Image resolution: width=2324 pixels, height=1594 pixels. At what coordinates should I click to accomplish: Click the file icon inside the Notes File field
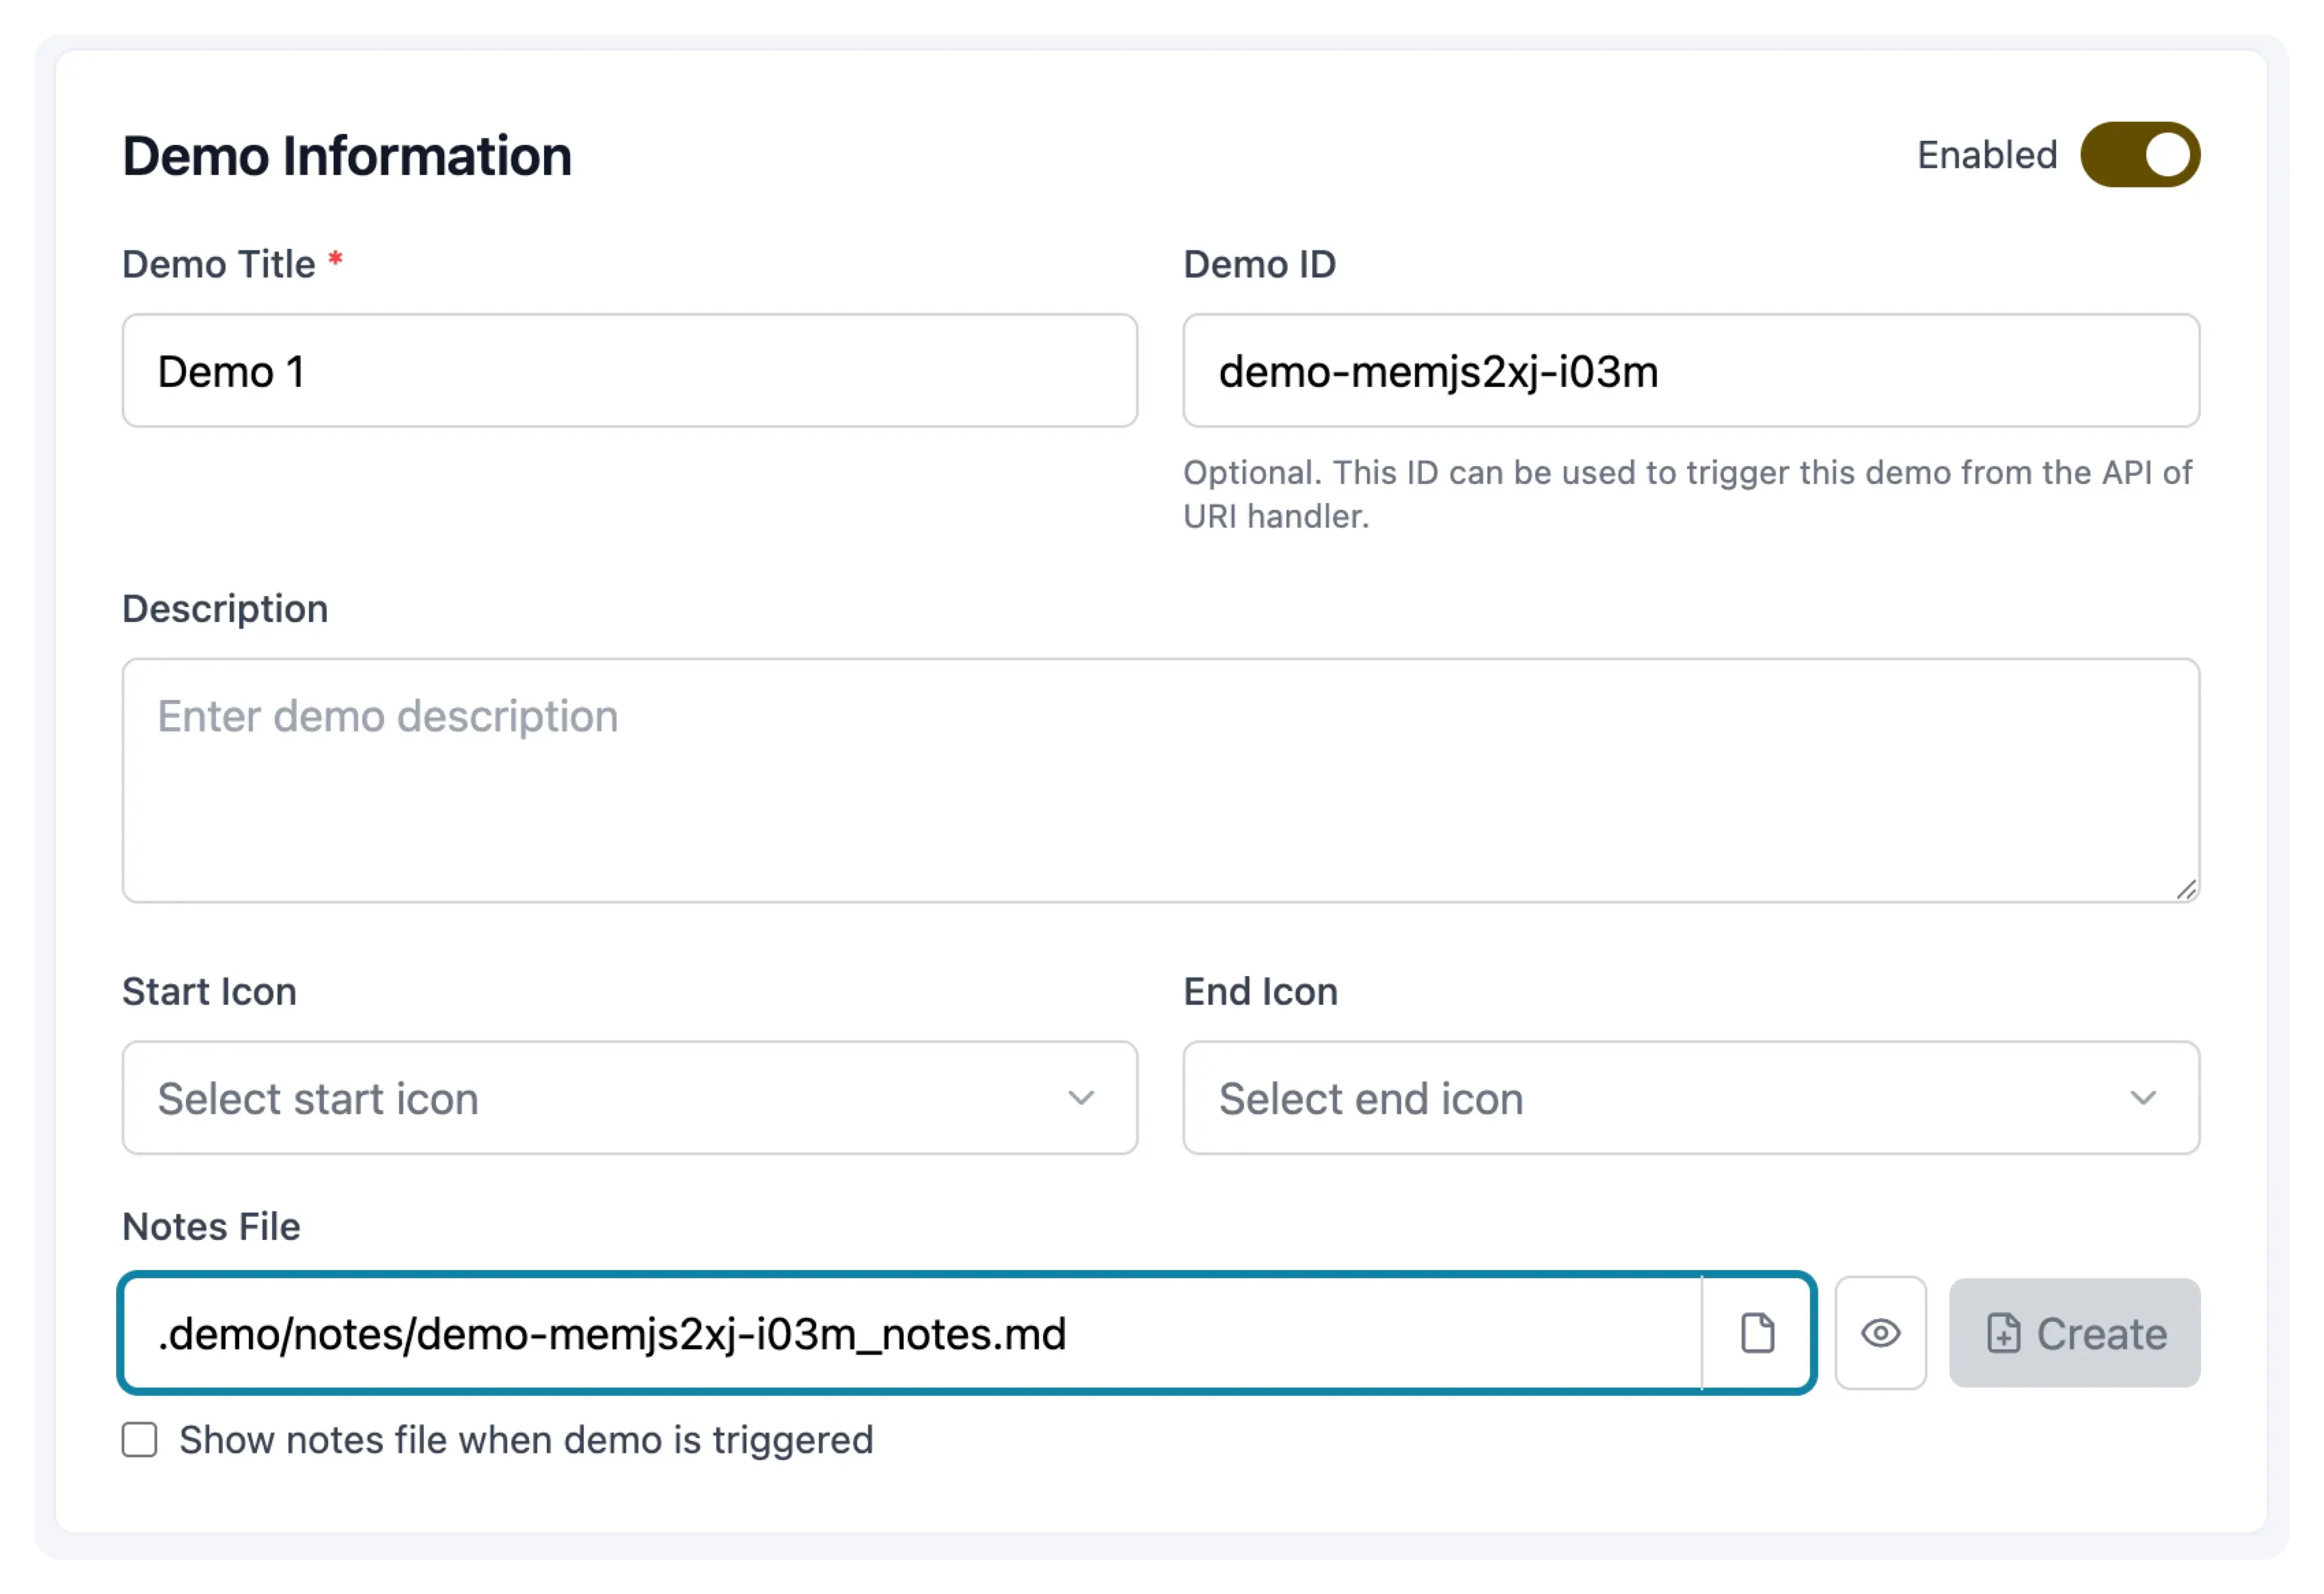coord(1758,1333)
